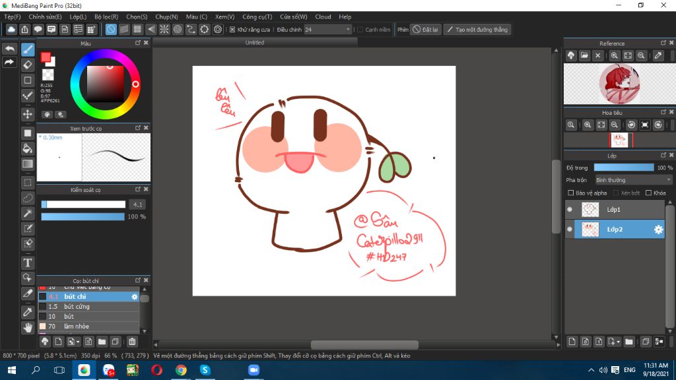676x380 pixels.
Task: Open the Tệp(F) menu
Action: 12,16
